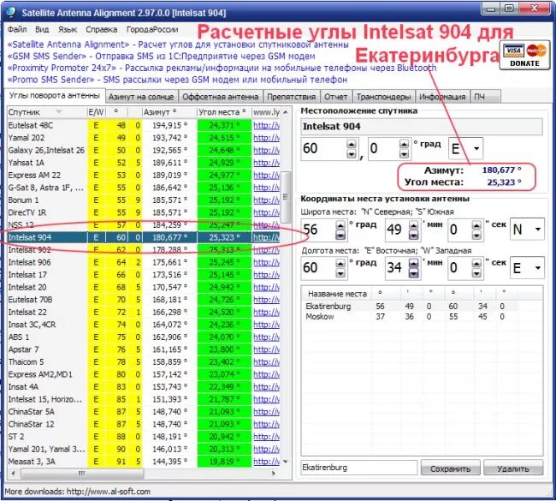The image size is (556, 501).
Task: Decrease longitude minutes 34 with down arrow
Action: (413, 273)
